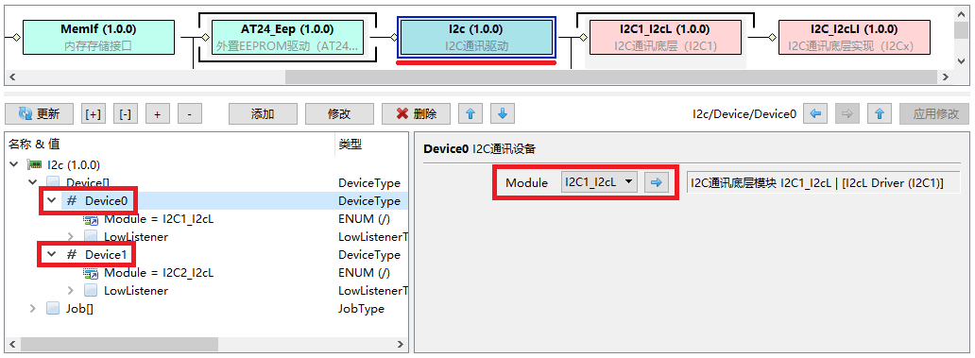Screen dimensions: 975x358
Task: Click the blue move-up arrow in toolbar
Action: (x=470, y=113)
